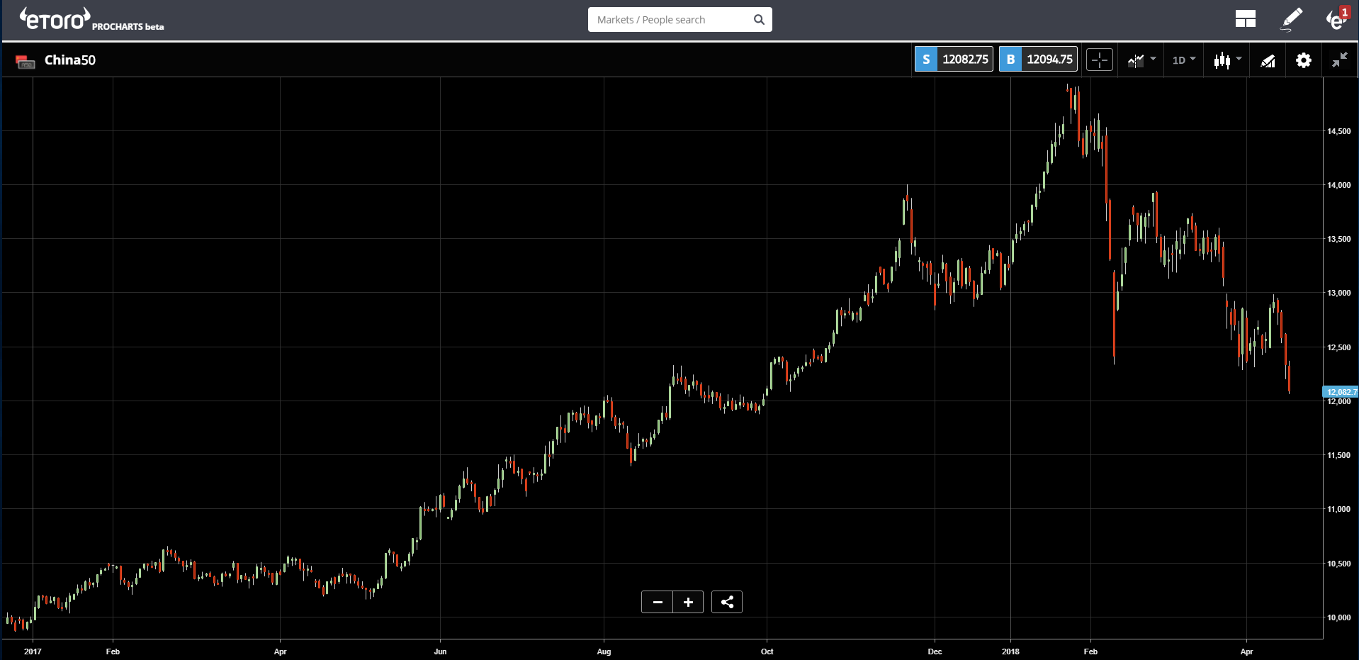
Task: Open the compare instruments dropdown
Action: coord(1141,60)
